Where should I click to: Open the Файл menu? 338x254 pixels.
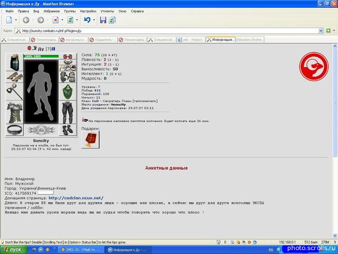(10, 11)
